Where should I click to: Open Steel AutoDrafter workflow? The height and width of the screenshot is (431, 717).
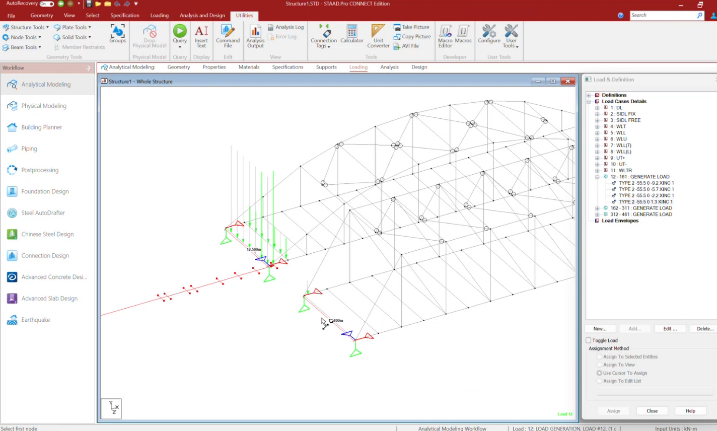coord(47,213)
